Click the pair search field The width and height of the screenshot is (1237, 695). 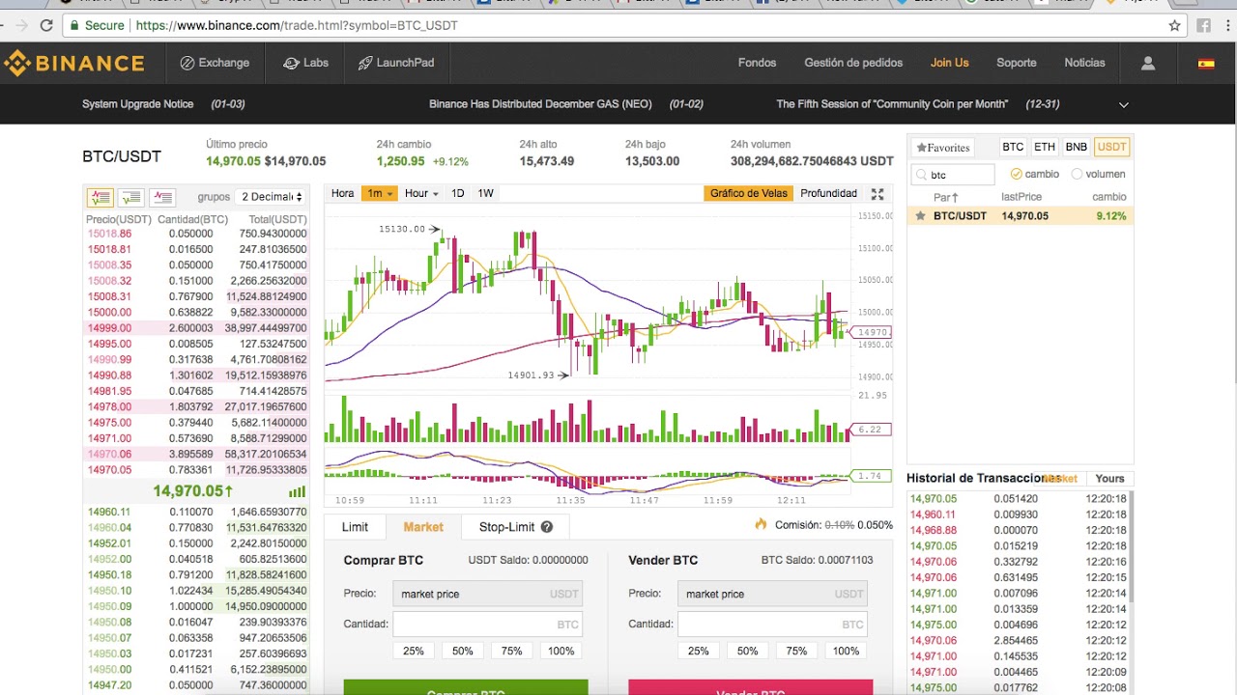pos(953,175)
